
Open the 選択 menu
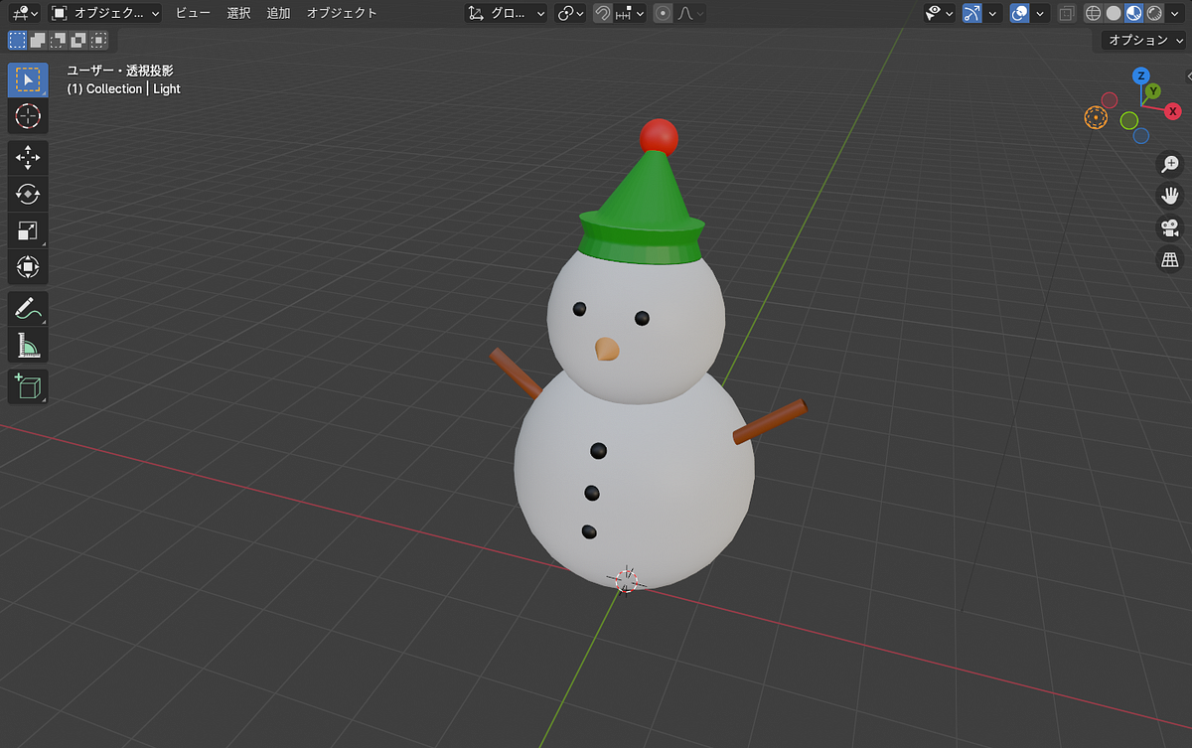(x=238, y=13)
